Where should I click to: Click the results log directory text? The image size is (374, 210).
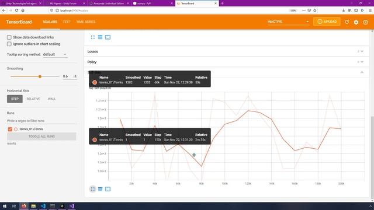click(12, 143)
